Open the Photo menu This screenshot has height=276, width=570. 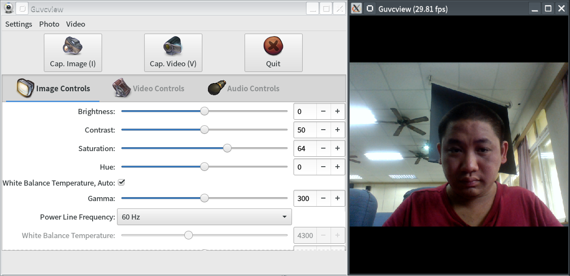[49, 24]
